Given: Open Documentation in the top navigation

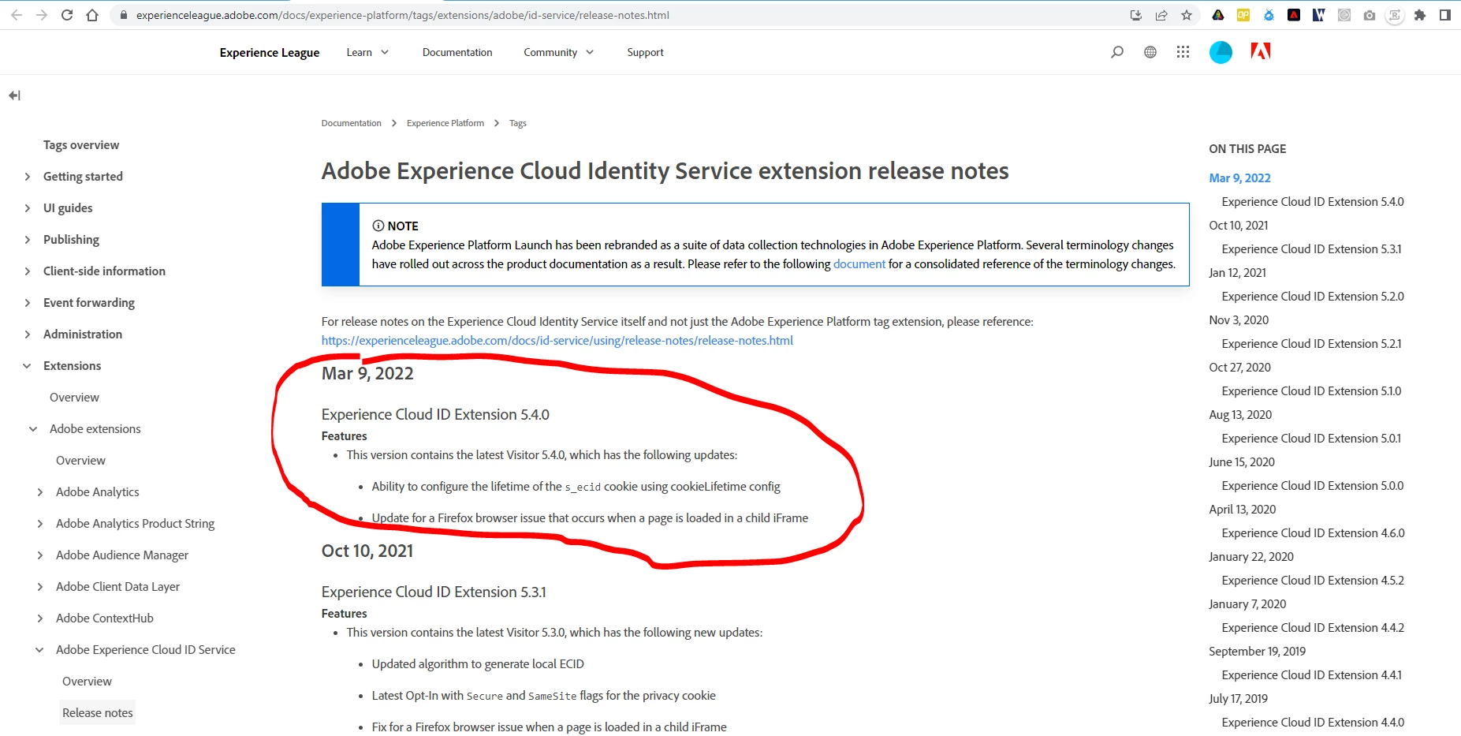Looking at the screenshot, I should 457,52.
